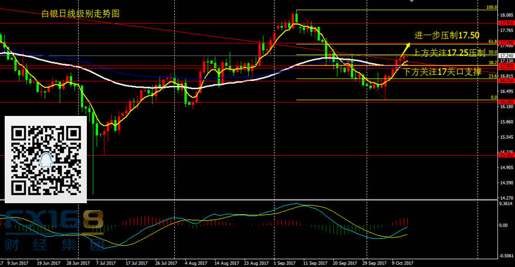Click the white 17.240 current price tag

point(506,55)
